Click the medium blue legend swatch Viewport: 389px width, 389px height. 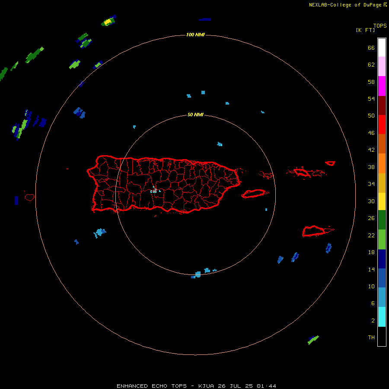pyautogui.click(x=382, y=278)
